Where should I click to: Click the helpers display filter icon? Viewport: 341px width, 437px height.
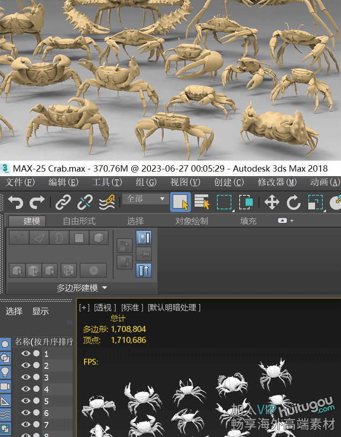5,401
